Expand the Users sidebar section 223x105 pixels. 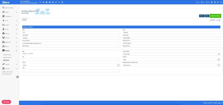pos(16,21)
